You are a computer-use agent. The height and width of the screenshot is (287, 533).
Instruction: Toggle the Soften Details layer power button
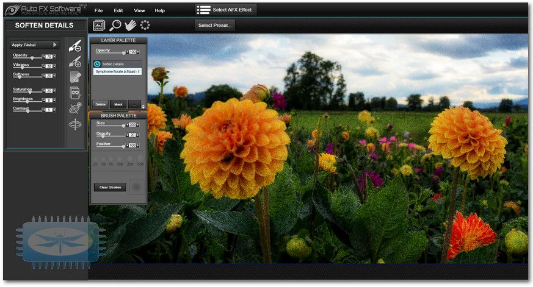[97, 64]
